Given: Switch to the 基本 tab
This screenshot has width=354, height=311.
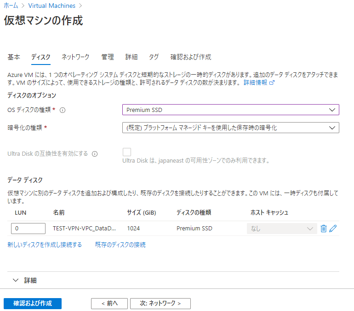Looking at the screenshot, I should coord(14,57).
